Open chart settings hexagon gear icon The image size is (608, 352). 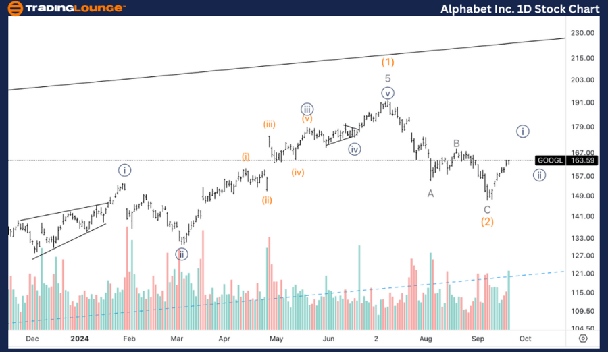coord(583,339)
